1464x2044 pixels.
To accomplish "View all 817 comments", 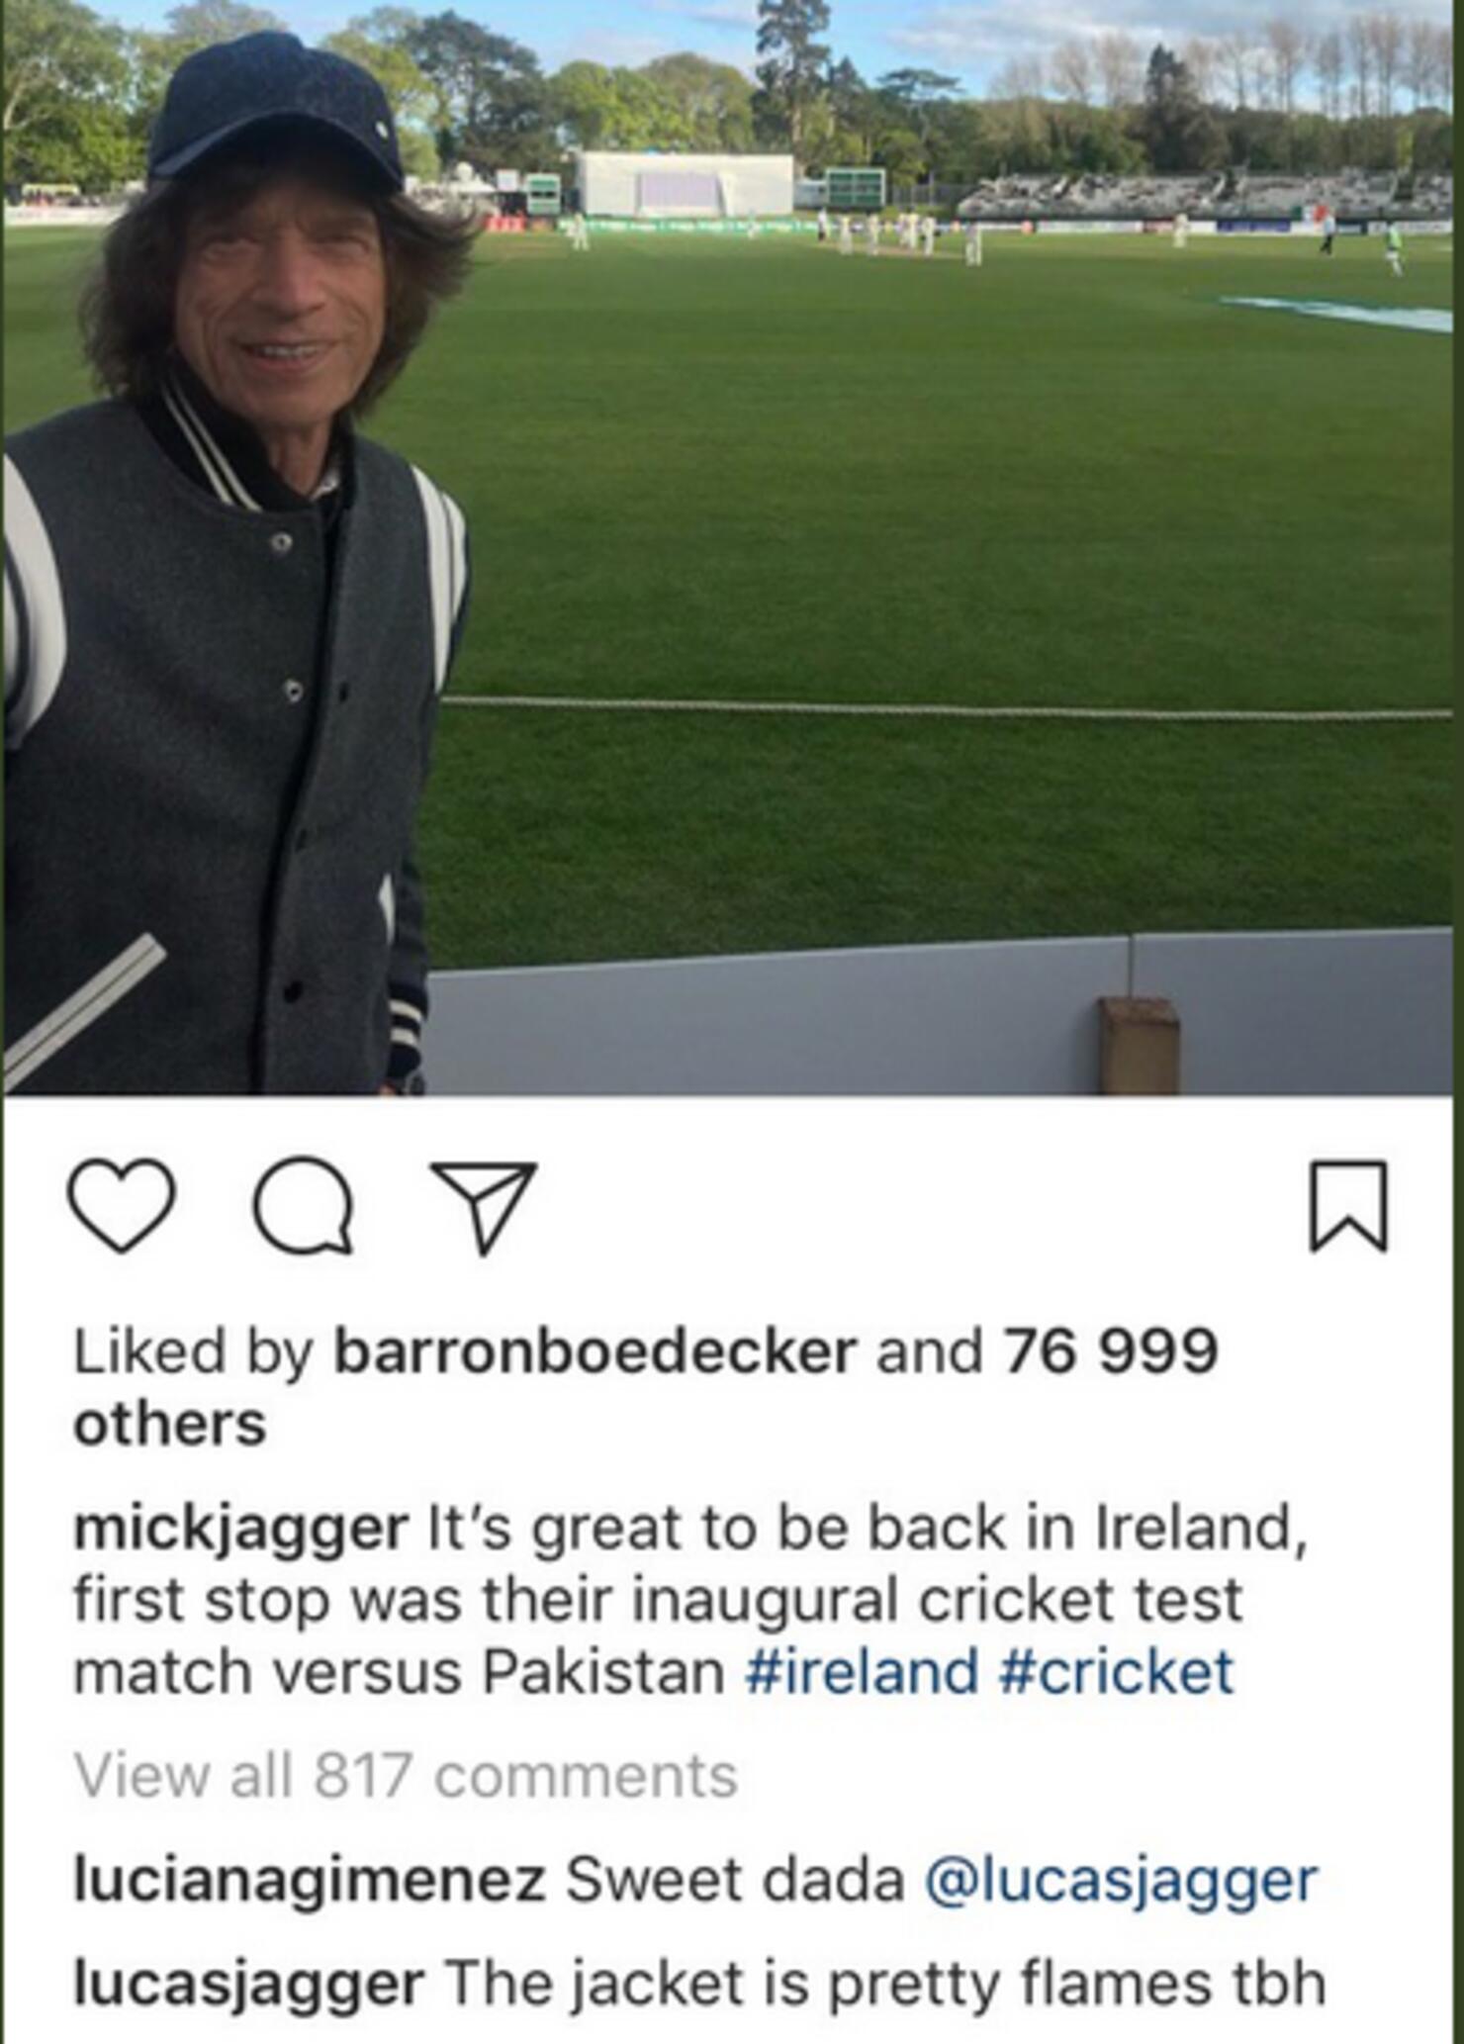I will coord(406,1776).
